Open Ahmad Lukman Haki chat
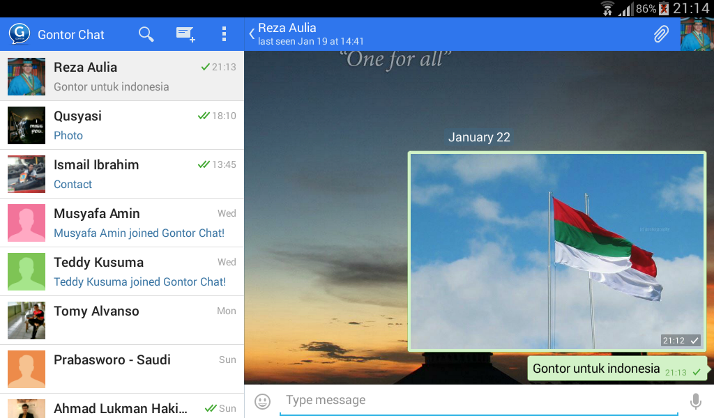Viewport: 714px width, 418px height. 122,406
